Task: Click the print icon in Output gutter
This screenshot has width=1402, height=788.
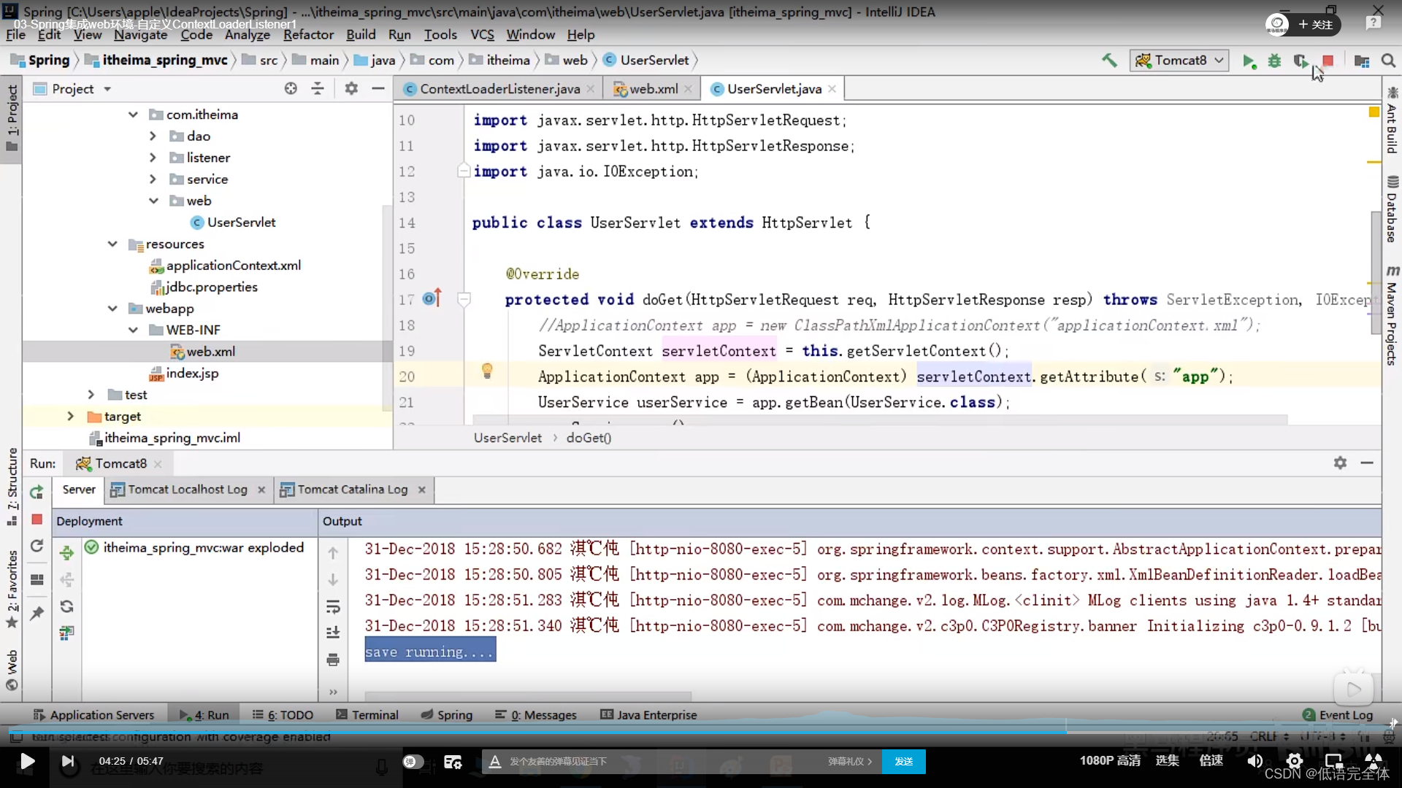Action: pos(333,660)
